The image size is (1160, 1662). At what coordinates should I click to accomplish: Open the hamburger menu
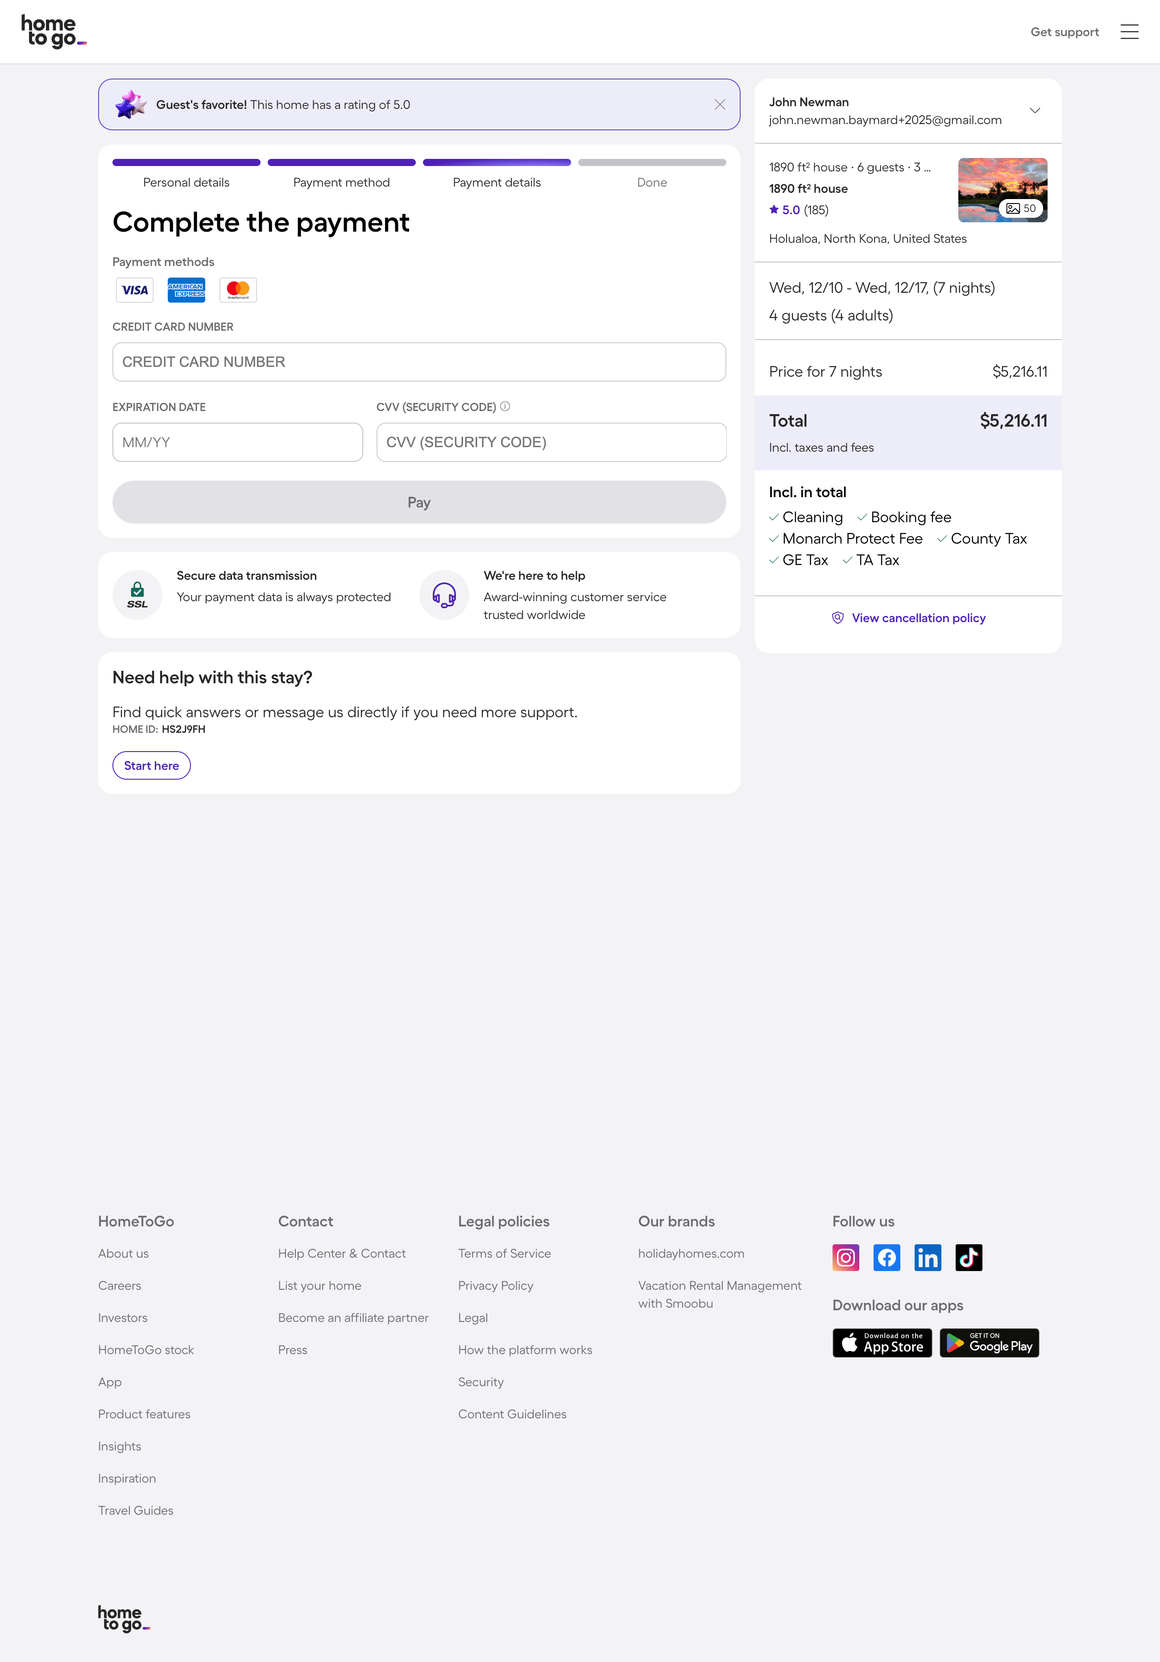[1129, 32]
